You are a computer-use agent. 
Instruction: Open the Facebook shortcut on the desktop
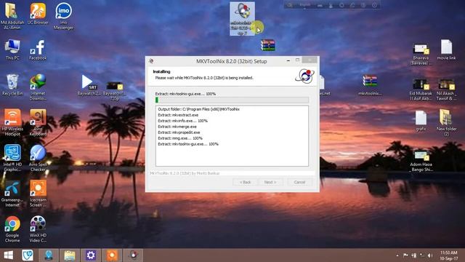click(38, 49)
